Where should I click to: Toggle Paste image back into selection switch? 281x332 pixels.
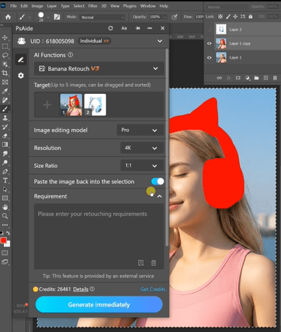(x=157, y=181)
